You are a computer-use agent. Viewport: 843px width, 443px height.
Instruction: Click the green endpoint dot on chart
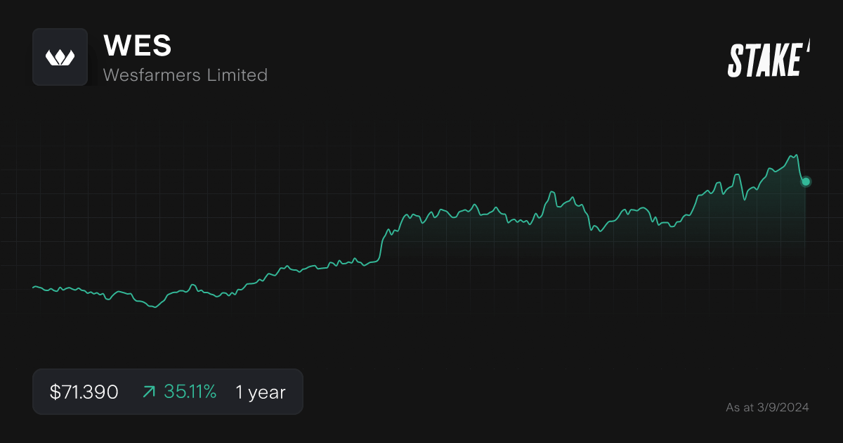tap(805, 181)
